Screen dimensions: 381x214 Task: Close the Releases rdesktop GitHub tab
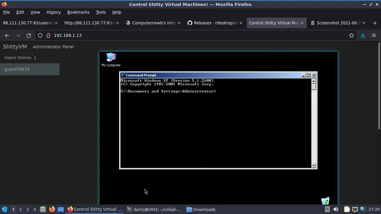tap(241, 23)
